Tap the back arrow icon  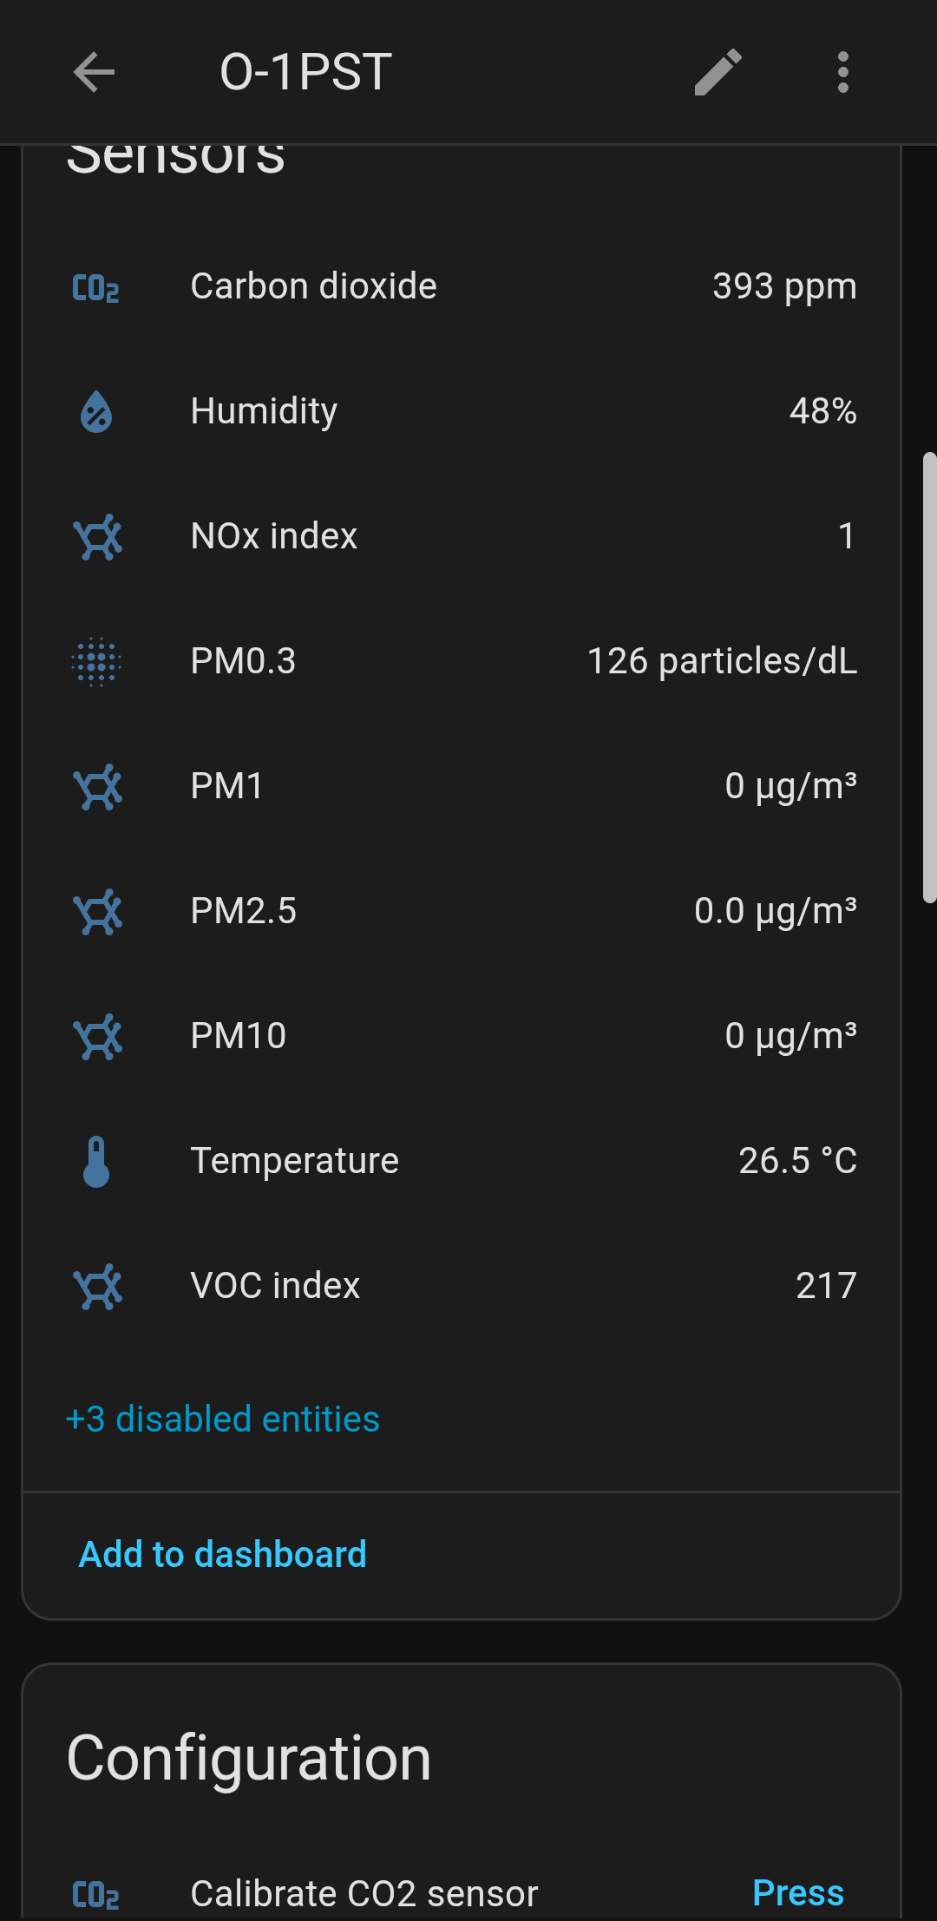[94, 72]
